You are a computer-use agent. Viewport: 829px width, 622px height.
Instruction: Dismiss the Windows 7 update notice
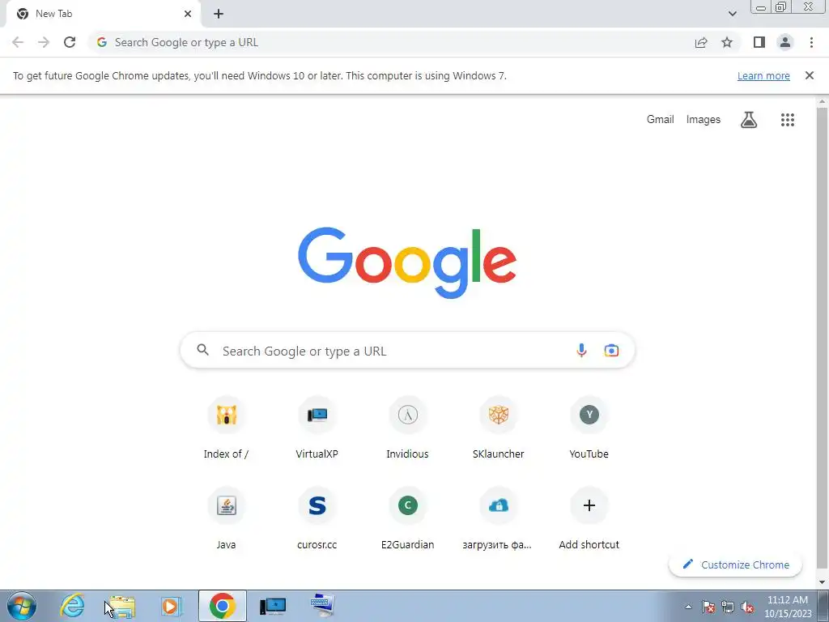click(810, 75)
